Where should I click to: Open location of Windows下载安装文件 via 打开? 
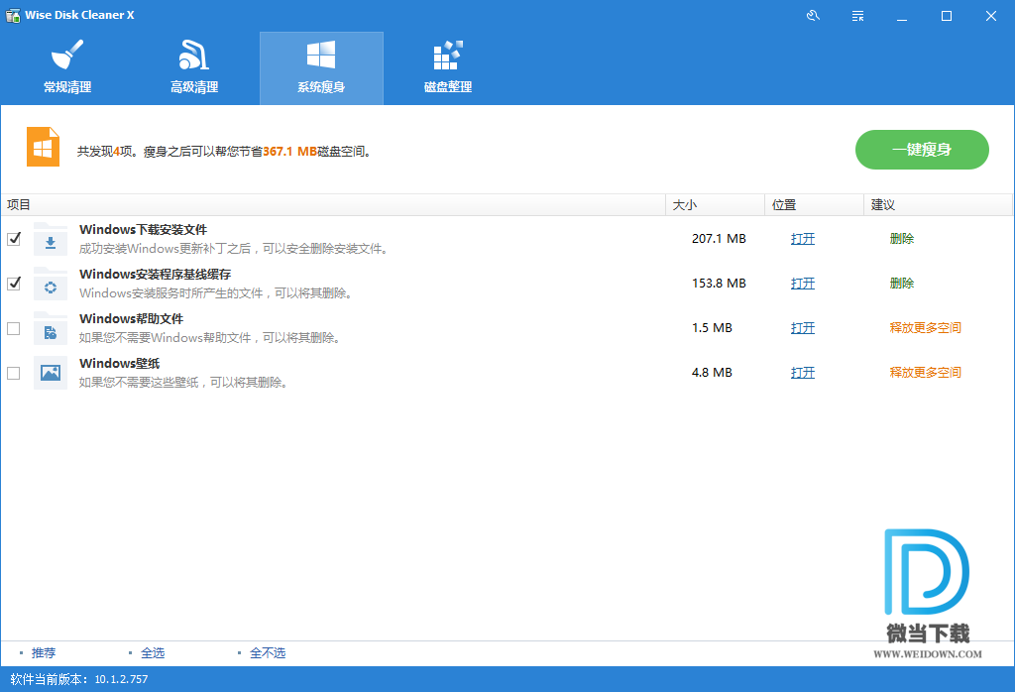point(803,239)
